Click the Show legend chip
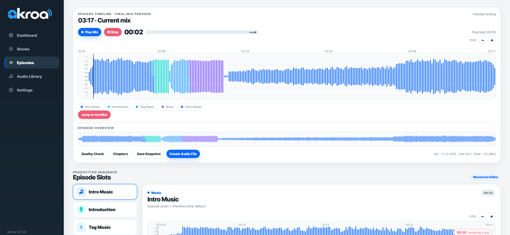 pos(167,107)
